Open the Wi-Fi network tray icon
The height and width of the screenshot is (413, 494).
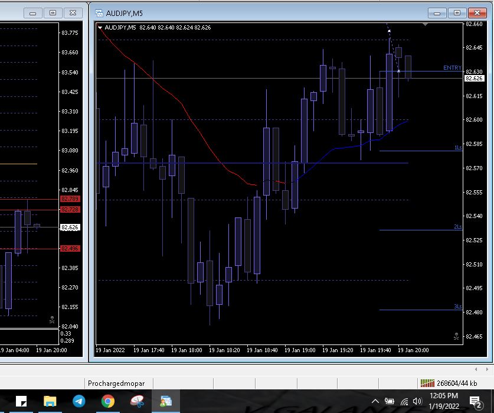[404, 402]
